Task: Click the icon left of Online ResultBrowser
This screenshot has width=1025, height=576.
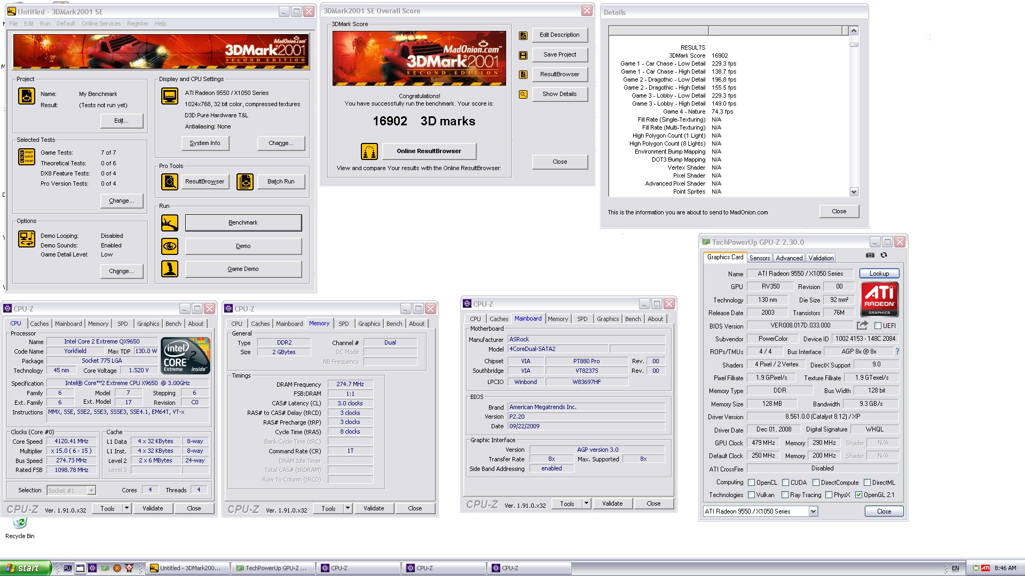Action: point(369,151)
